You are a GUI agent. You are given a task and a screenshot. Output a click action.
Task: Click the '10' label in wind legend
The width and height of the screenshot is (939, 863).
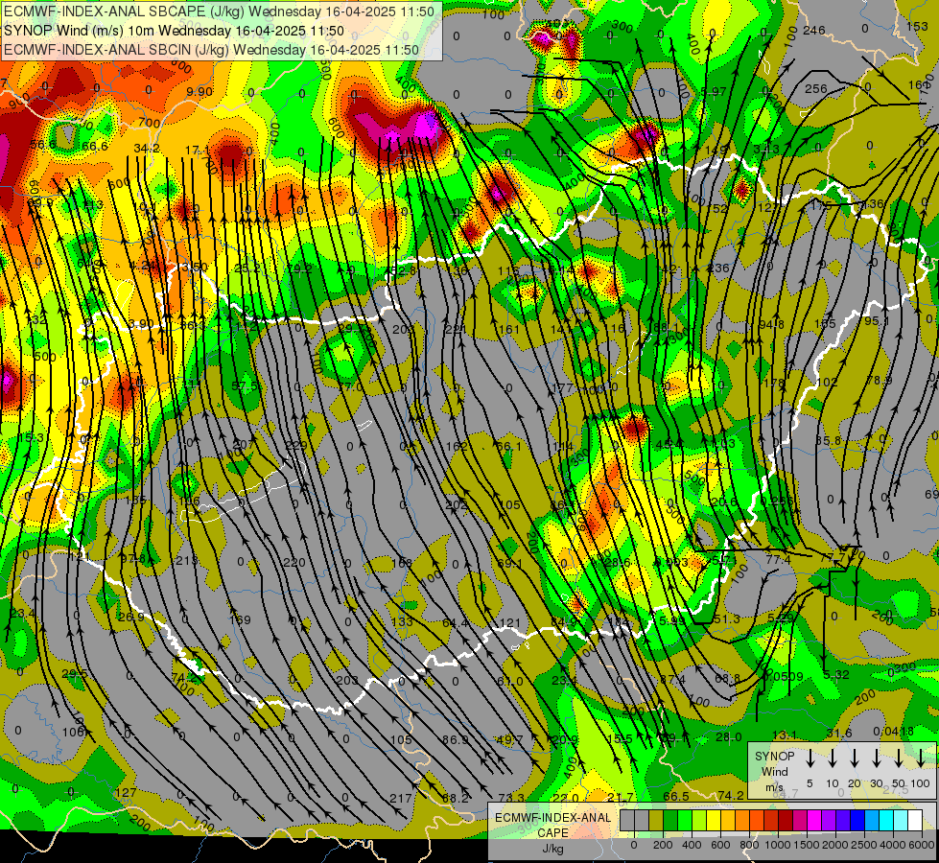click(x=833, y=783)
